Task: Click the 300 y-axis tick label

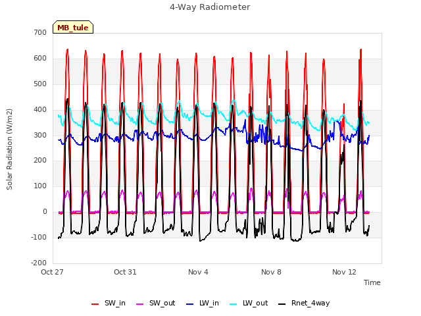Action: click(40, 135)
